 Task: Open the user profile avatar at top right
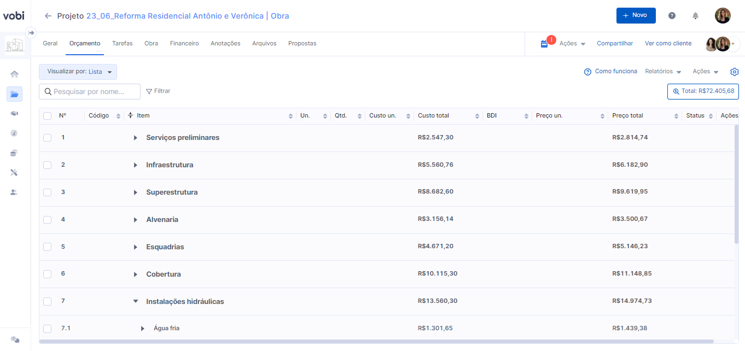(723, 15)
